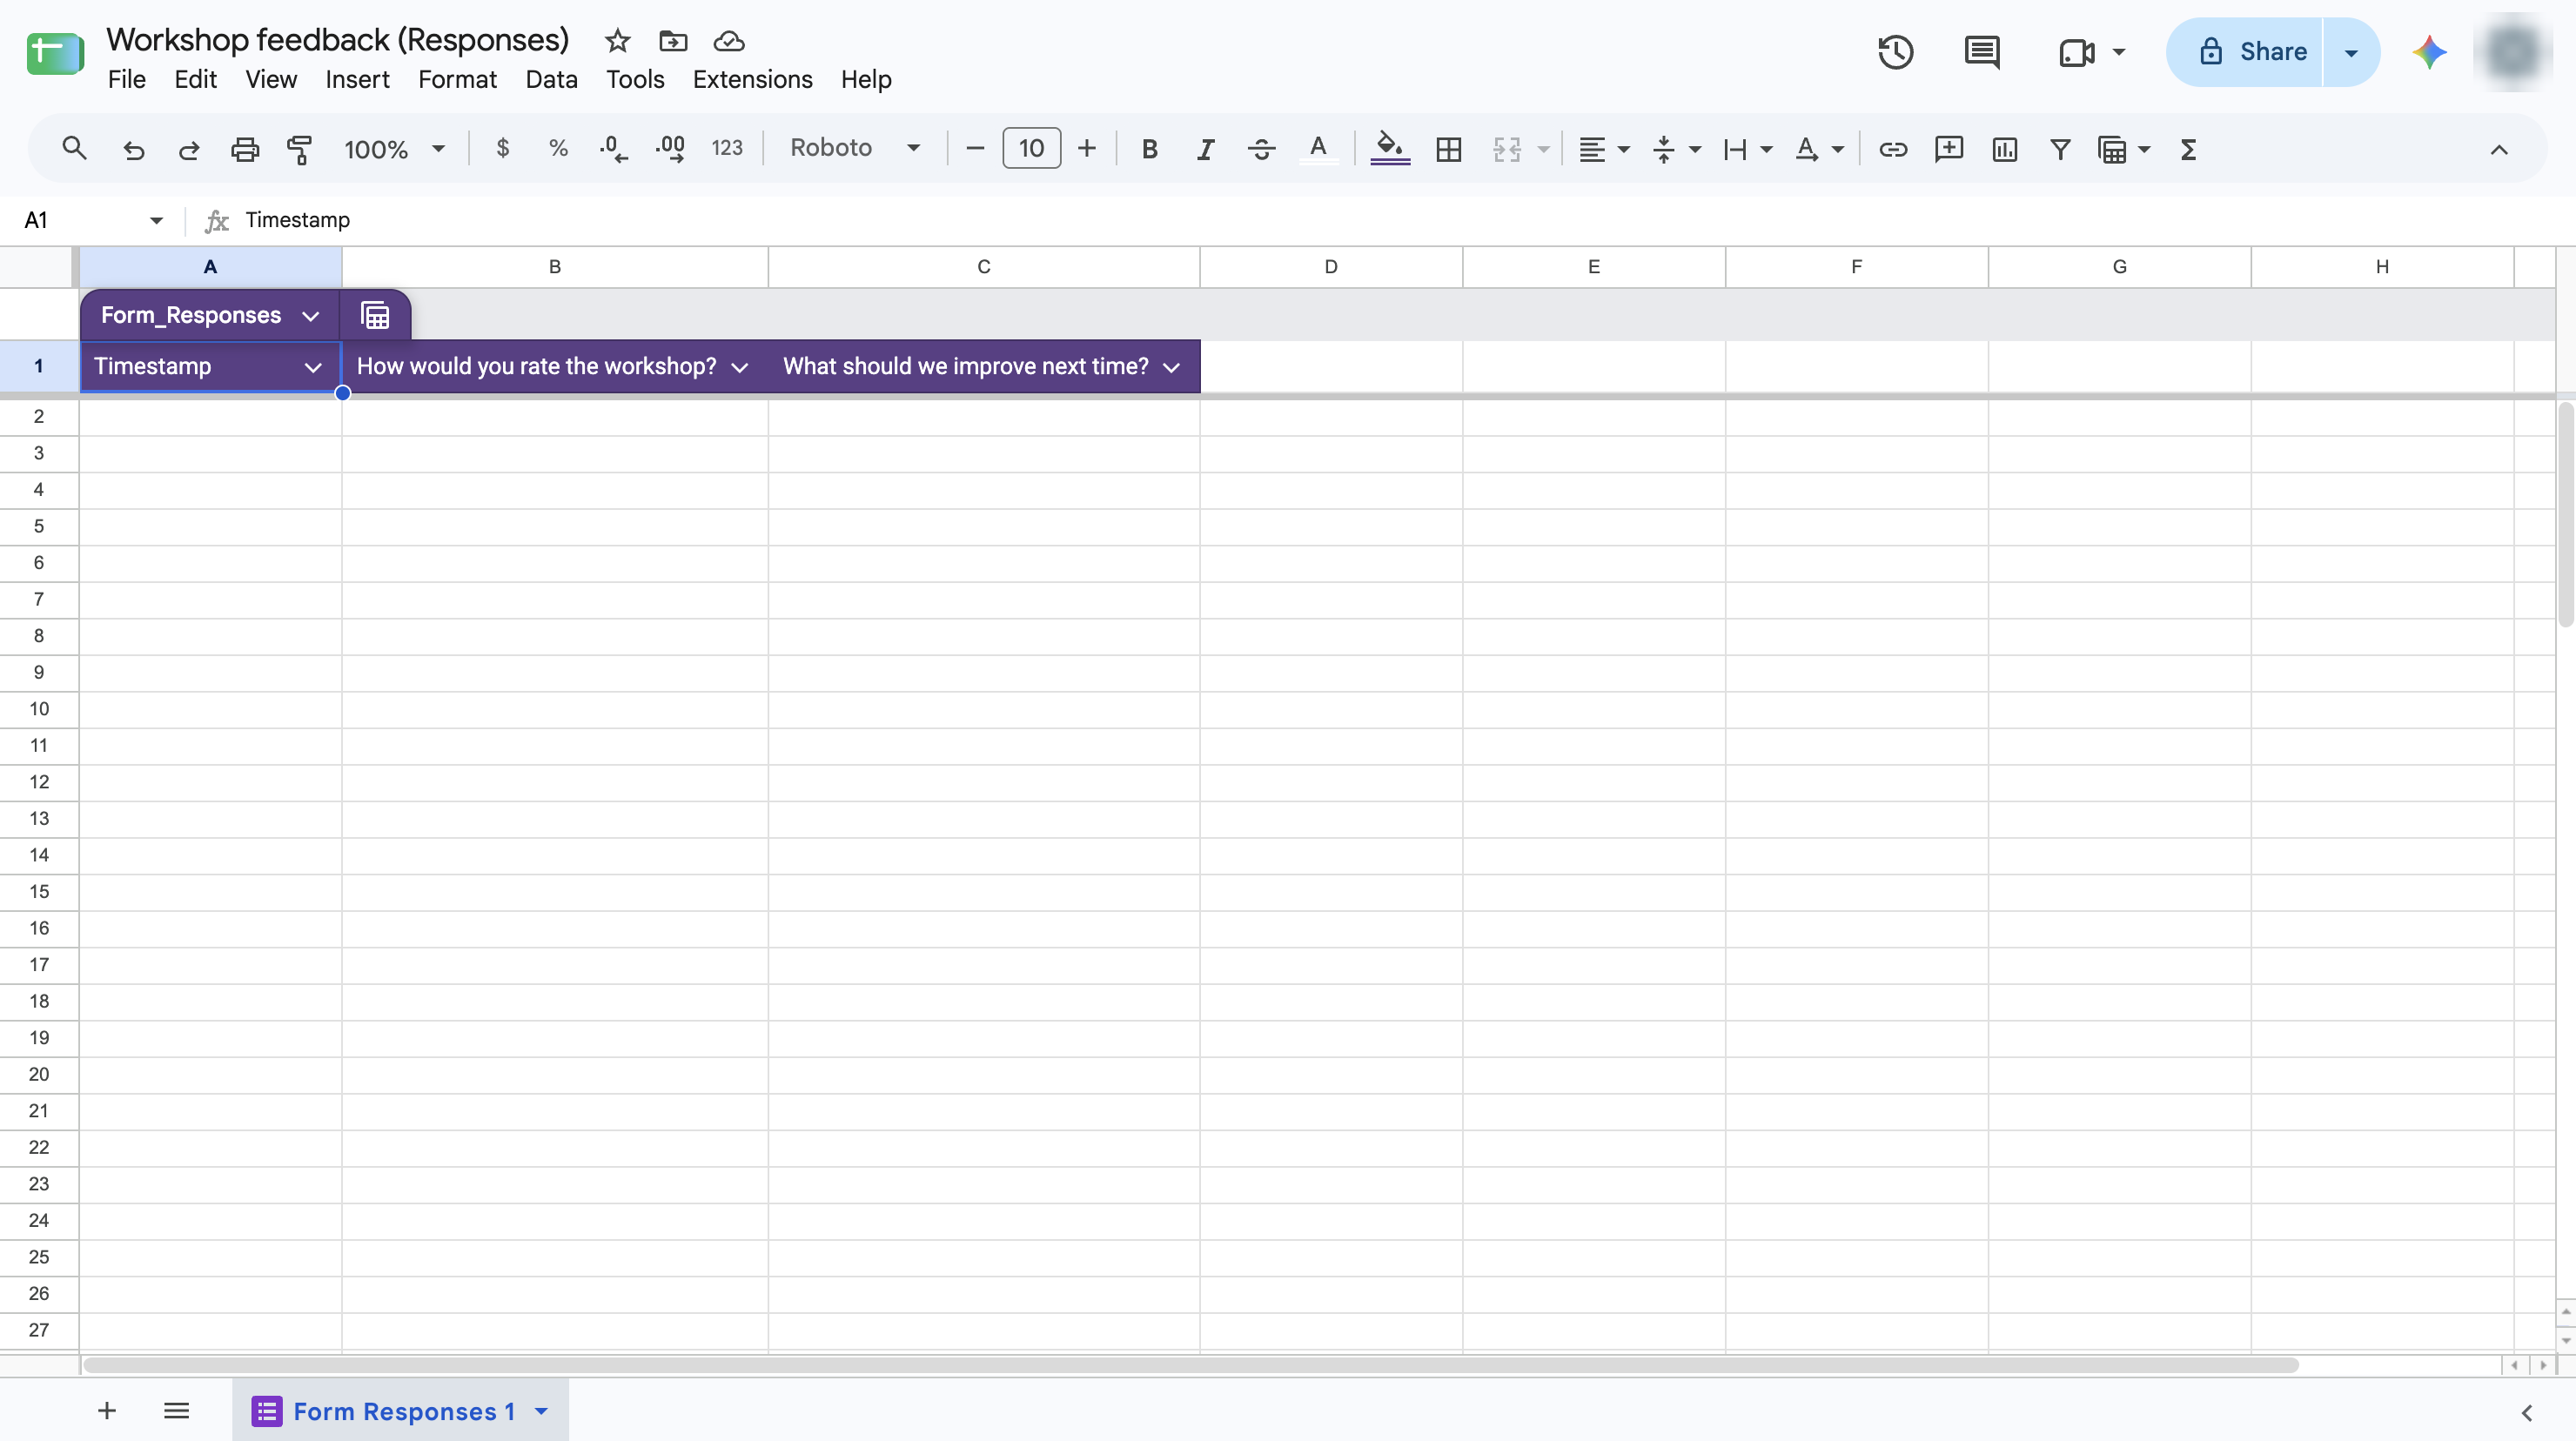The height and width of the screenshot is (1441, 2576).
Task: Open the Gemini assistant sparkle icon
Action: (x=2429, y=52)
